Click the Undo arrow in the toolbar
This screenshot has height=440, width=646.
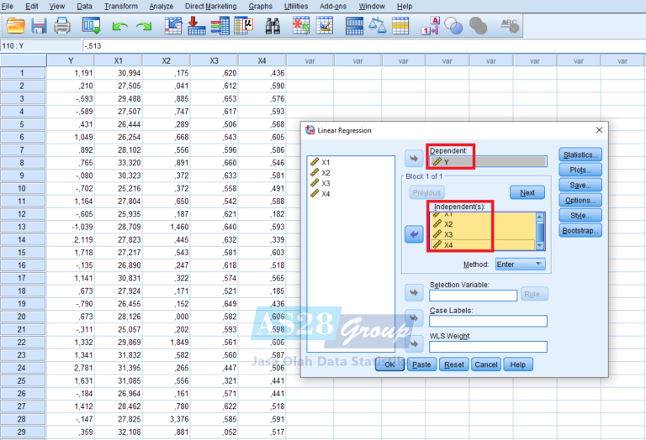[120, 27]
